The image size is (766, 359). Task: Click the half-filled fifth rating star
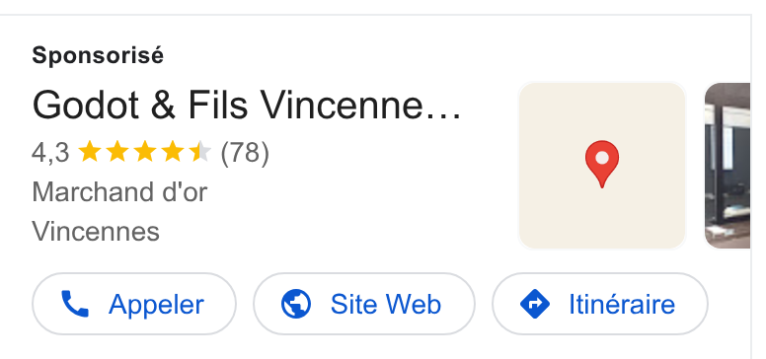(200, 152)
